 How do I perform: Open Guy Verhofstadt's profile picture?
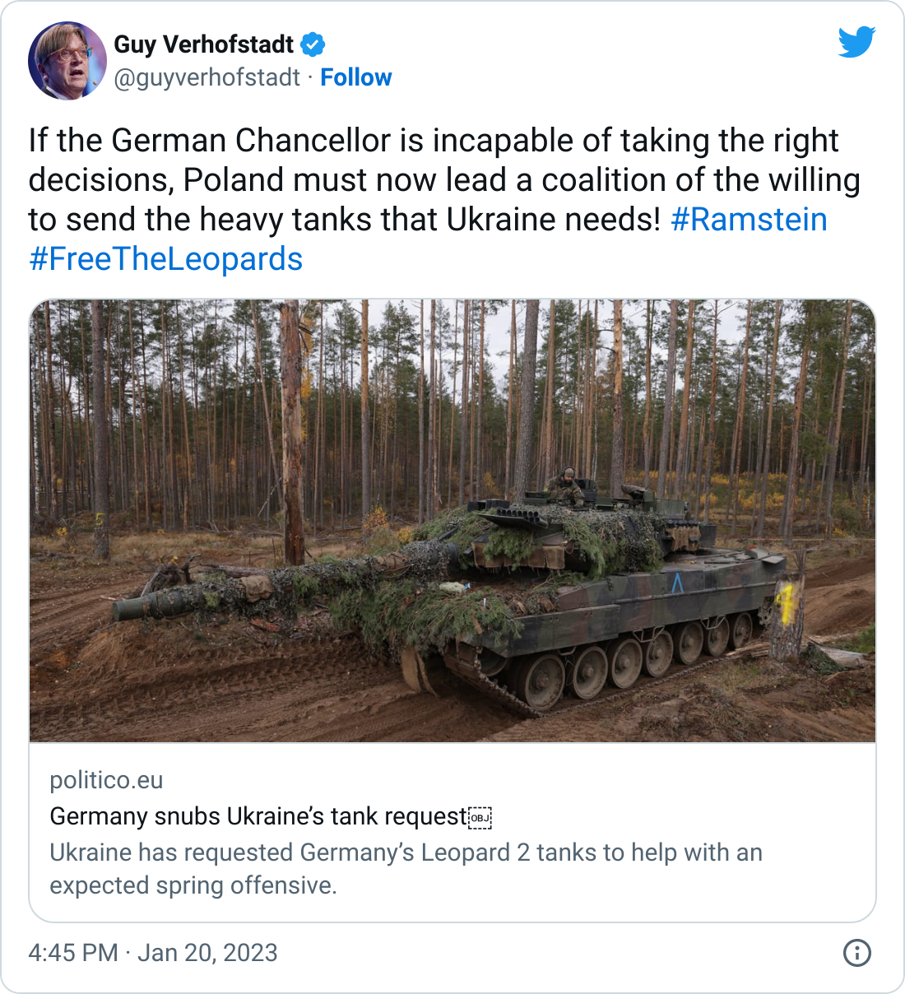(67, 60)
